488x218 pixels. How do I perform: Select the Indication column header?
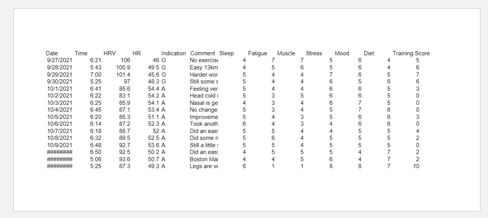pos(173,53)
